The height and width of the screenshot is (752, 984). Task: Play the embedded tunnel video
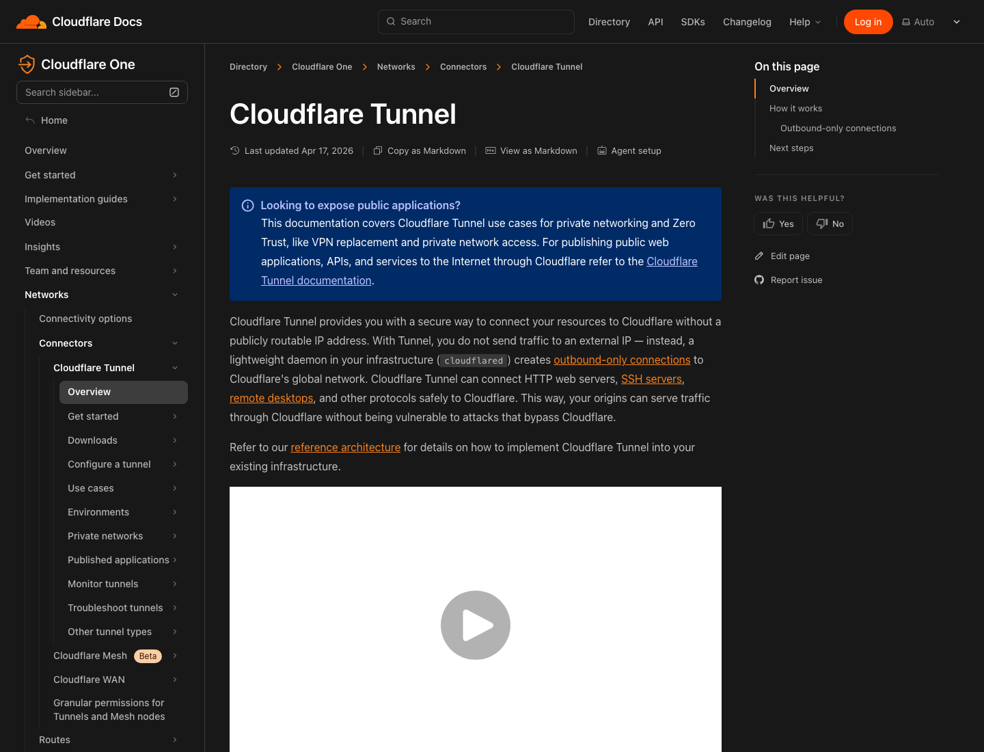(x=476, y=625)
